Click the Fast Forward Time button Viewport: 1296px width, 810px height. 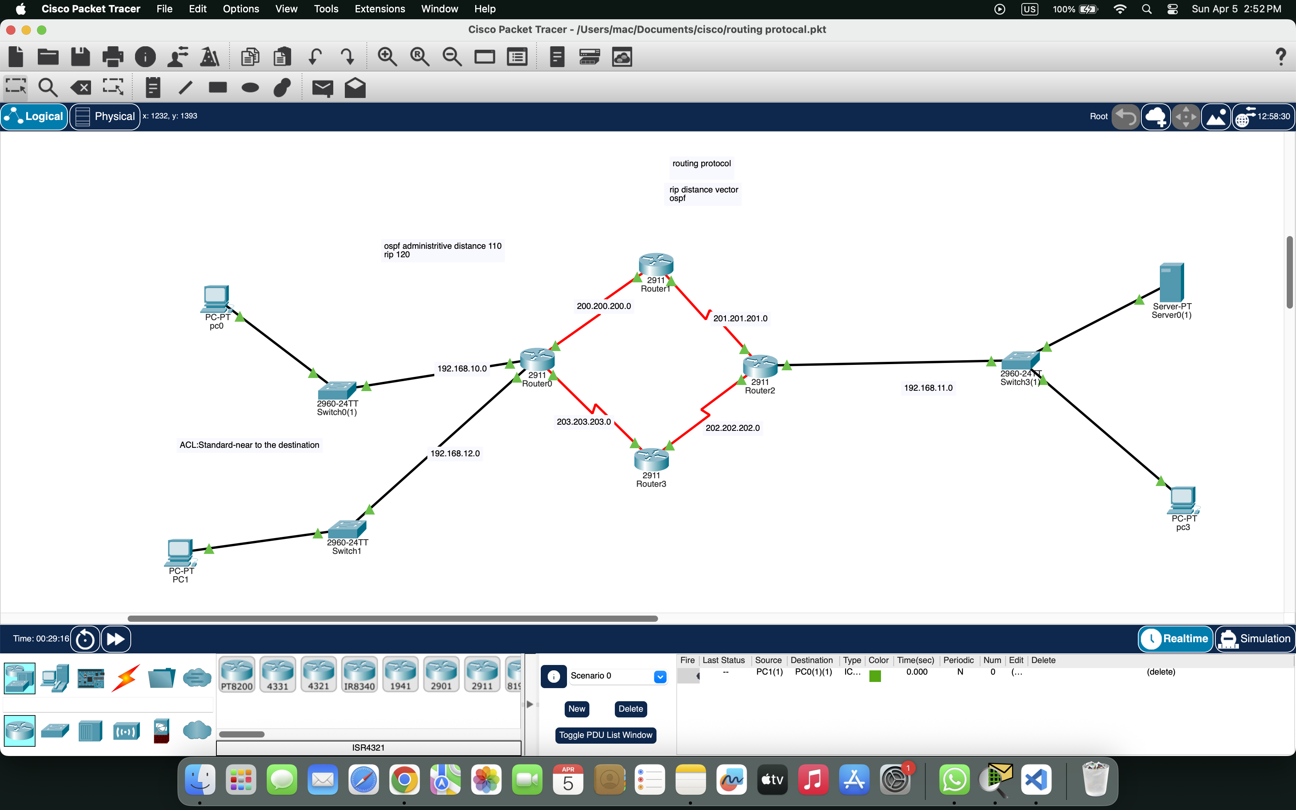tap(116, 639)
